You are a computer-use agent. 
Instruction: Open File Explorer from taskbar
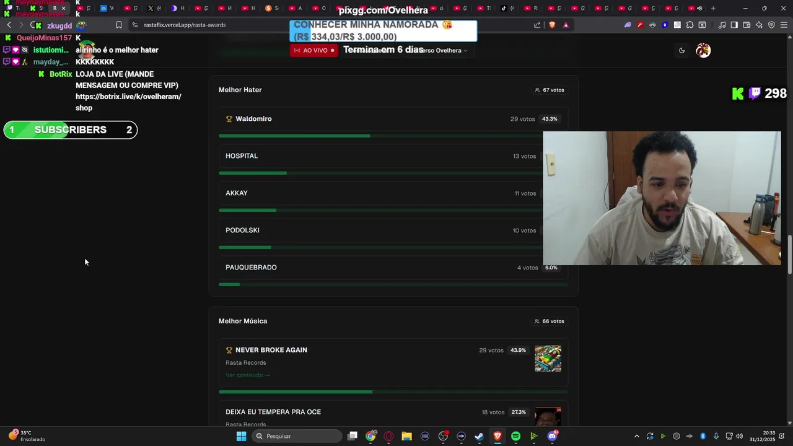406,436
